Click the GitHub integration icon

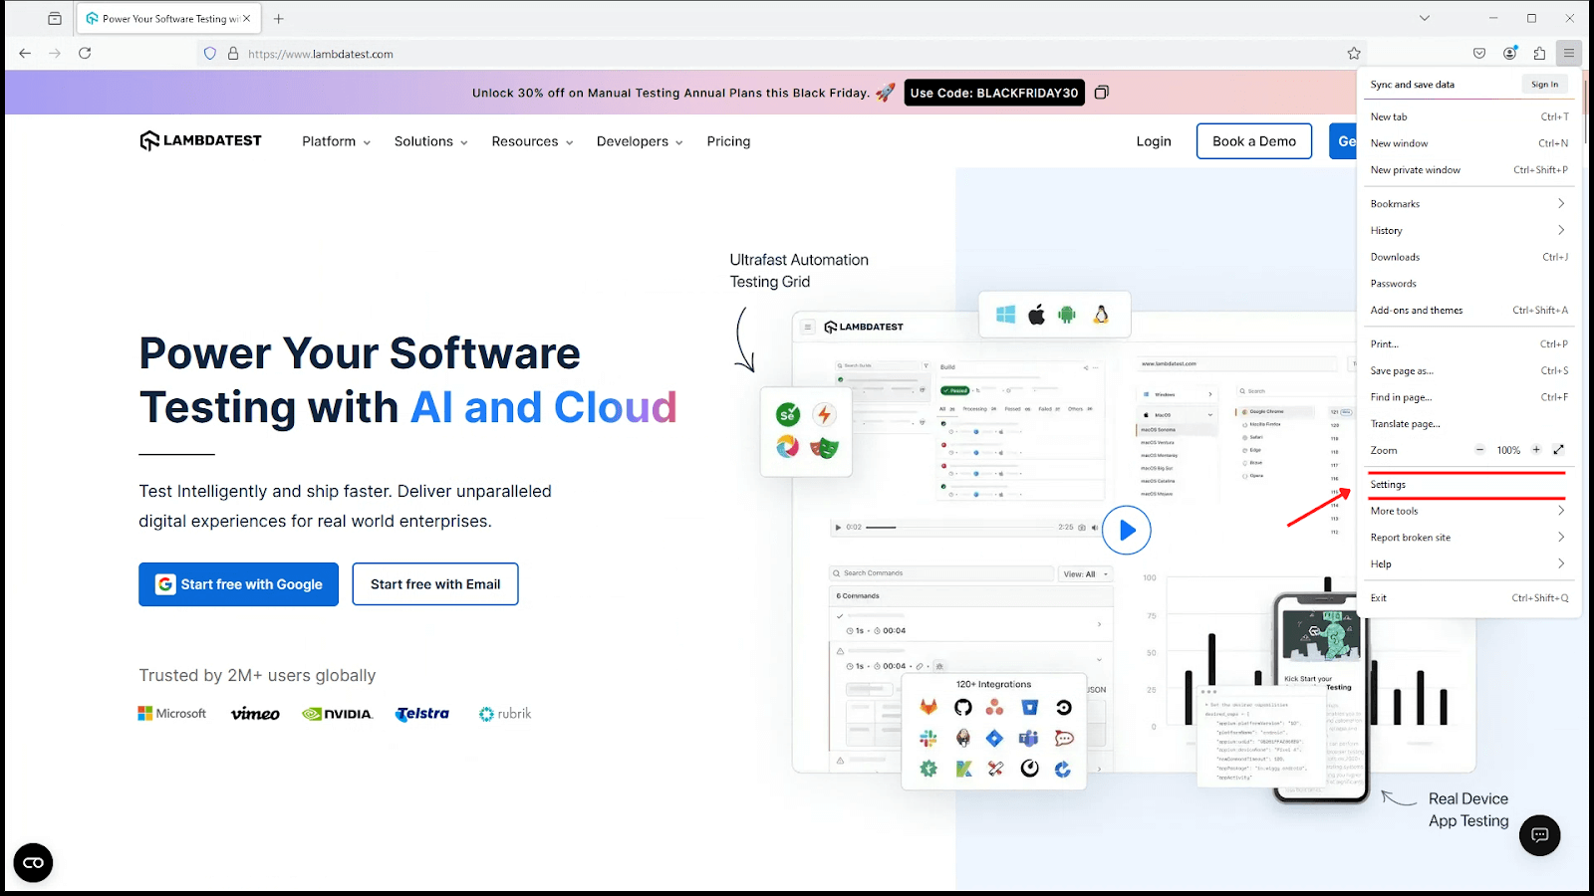pos(962,707)
